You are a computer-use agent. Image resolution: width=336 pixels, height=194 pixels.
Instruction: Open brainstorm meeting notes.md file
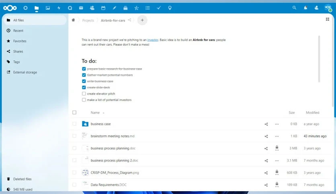[113, 136]
